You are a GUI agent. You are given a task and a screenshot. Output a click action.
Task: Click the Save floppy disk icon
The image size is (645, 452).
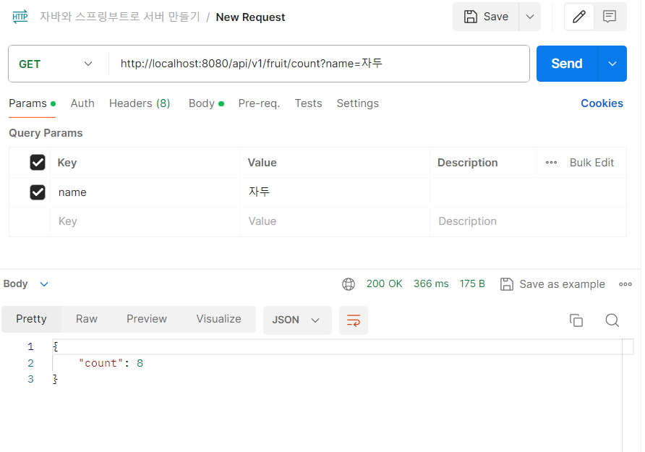pos(471,17)
